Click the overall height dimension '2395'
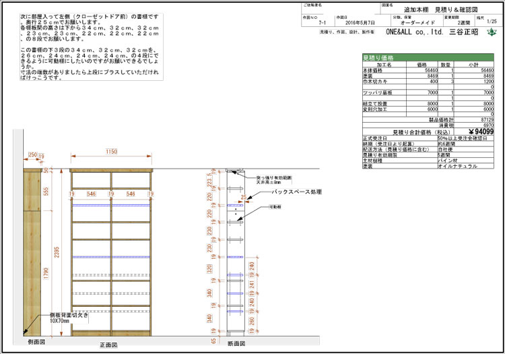The image size is (505, 354). pos(57,252)
